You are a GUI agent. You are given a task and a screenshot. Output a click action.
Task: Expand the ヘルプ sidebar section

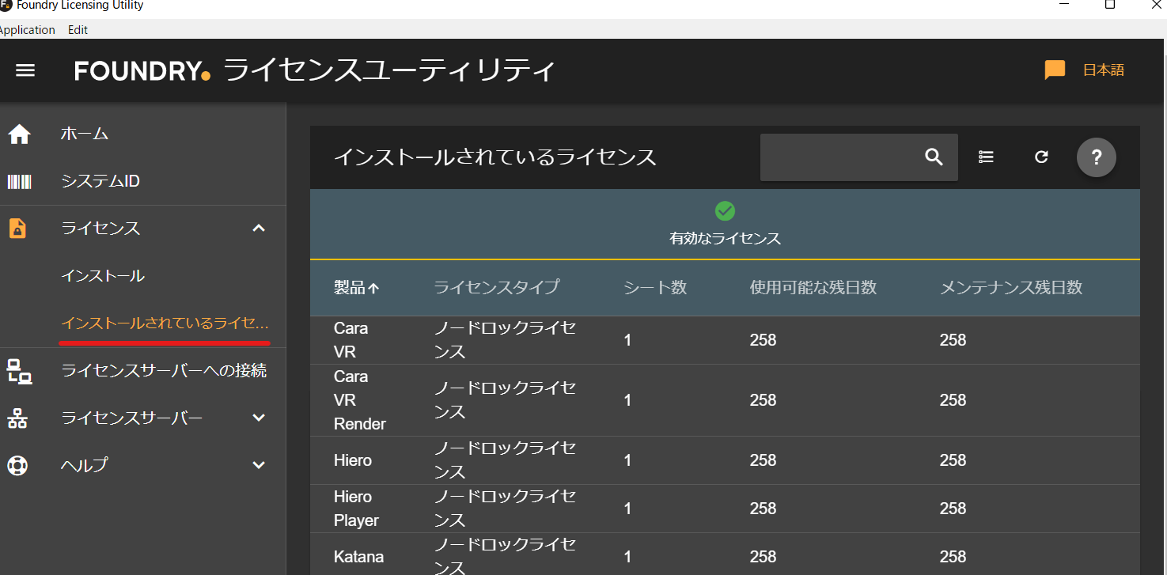(x=259, y=465)
